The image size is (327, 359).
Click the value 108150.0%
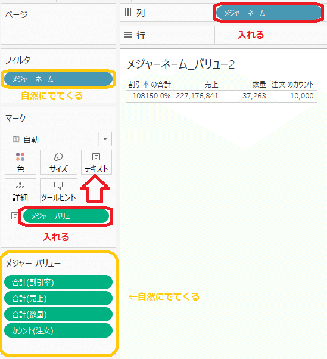point(151,95)
